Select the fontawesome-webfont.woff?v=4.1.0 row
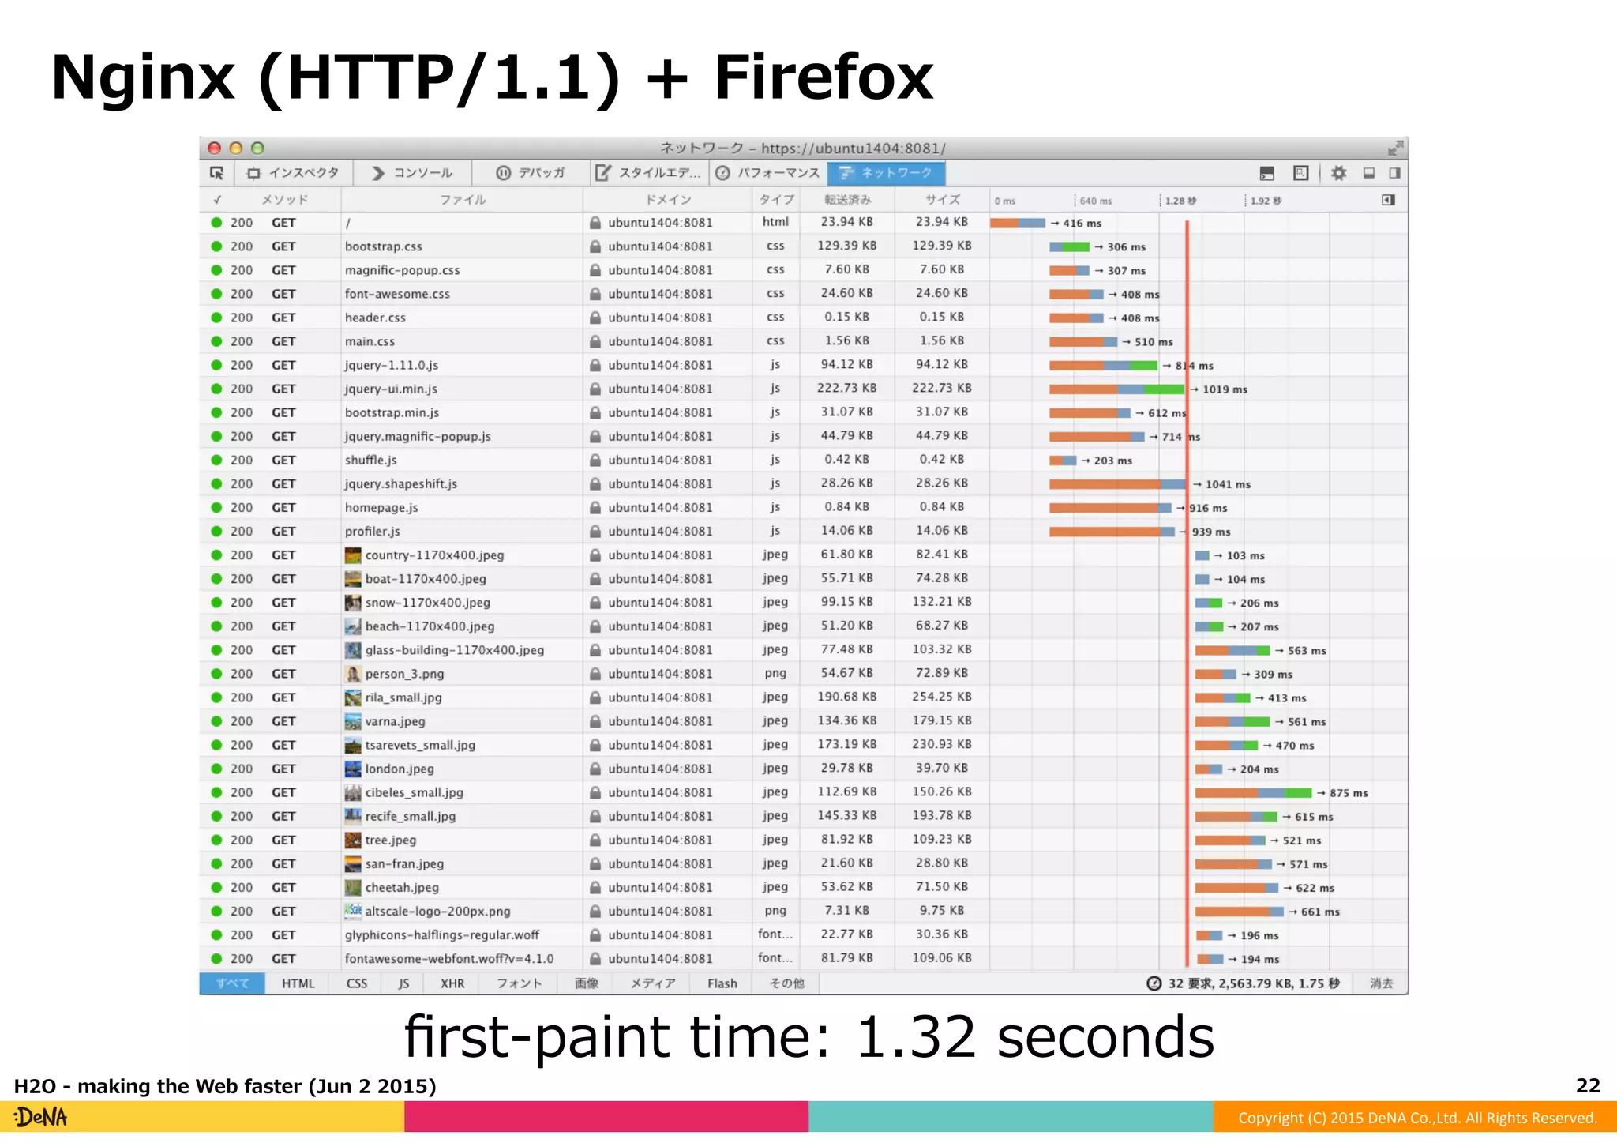 [x=804, y=958]
